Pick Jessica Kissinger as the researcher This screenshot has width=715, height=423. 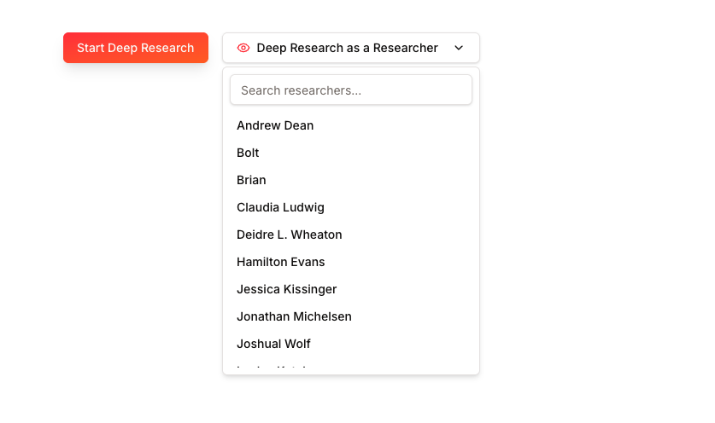coord(286,289)
